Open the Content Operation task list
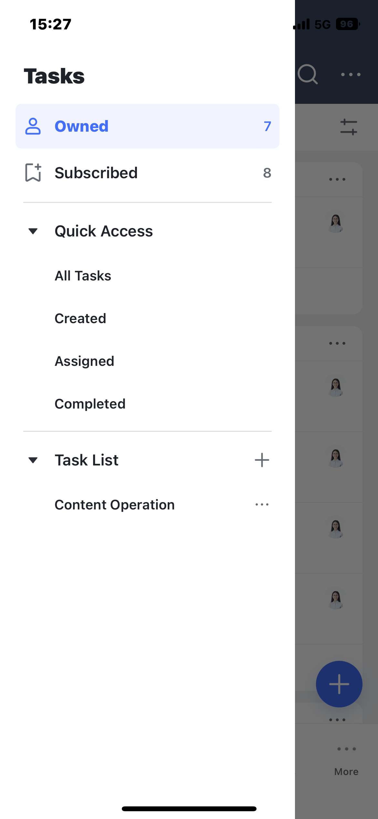378x819 pixels. tap(114, 505)
